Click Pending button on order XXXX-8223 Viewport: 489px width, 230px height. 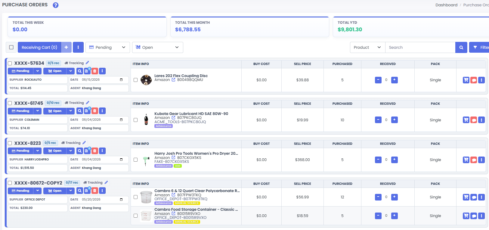pos(20,151)
